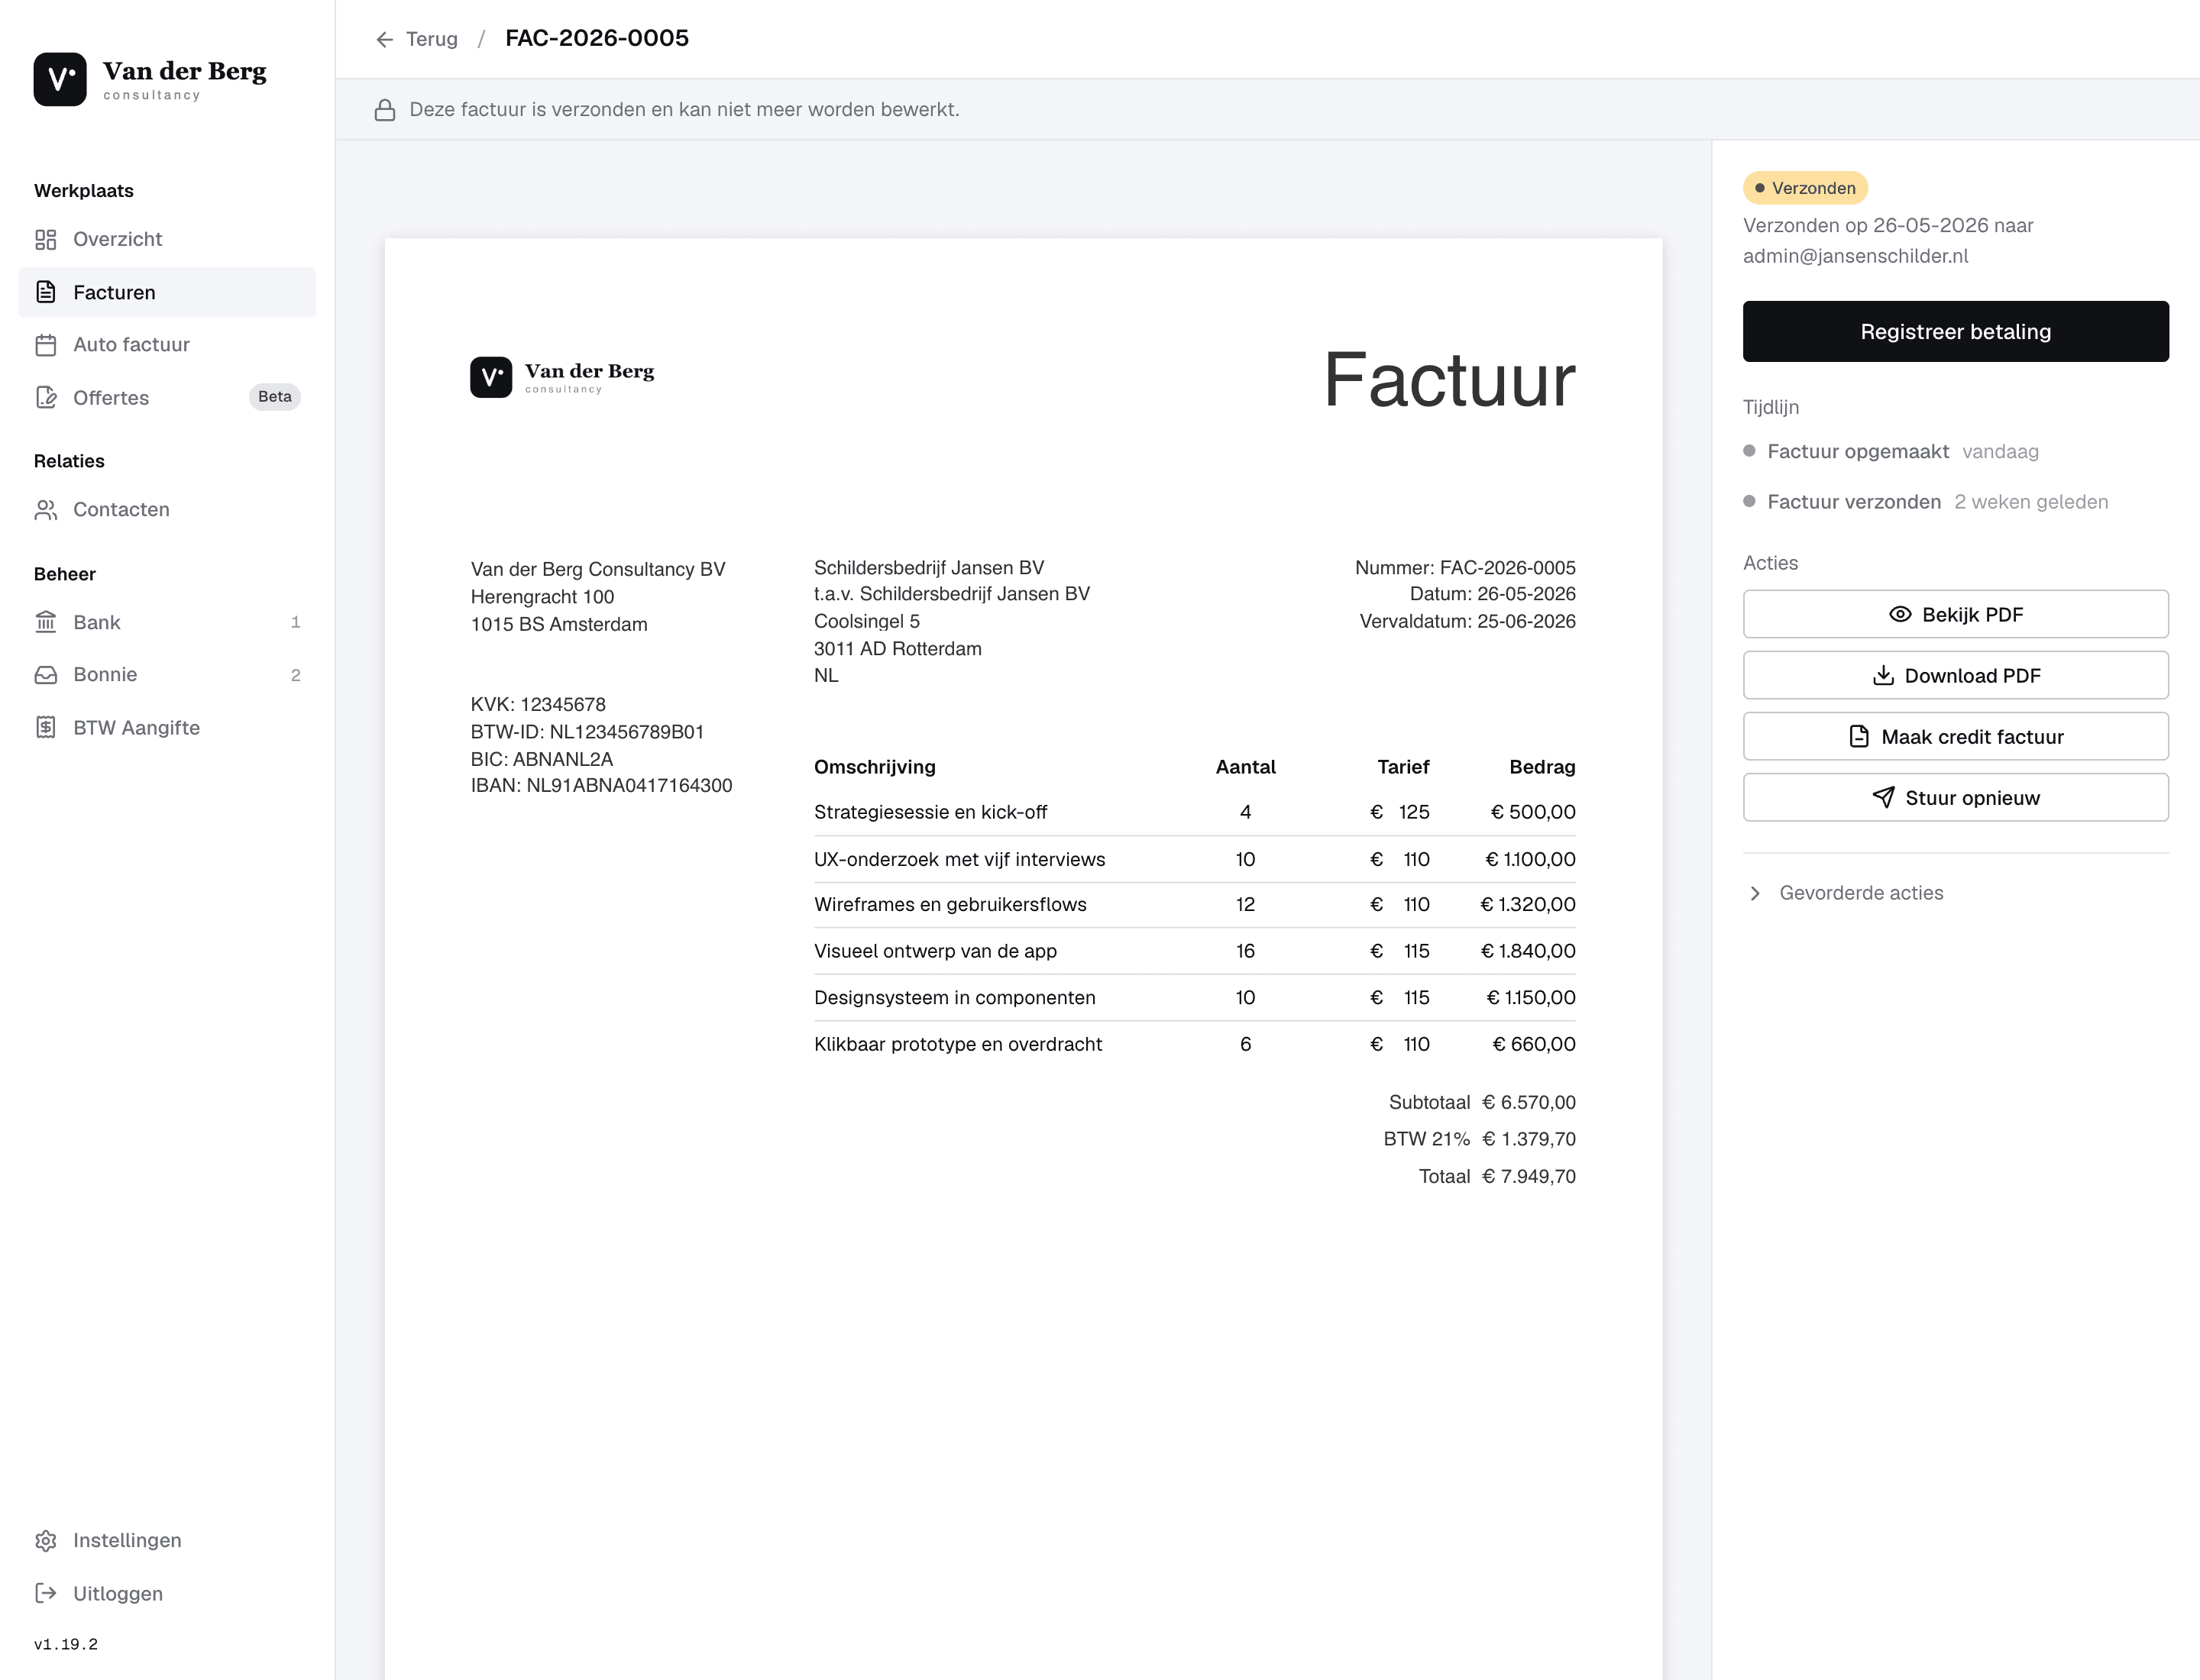Open Contacten under Relaties
The image size is (2200, 1680).
coord(167,510)
